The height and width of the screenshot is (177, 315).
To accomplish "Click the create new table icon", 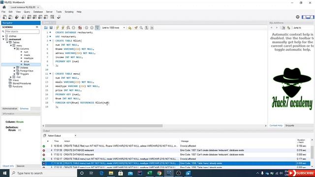I will tap(29, 17).
